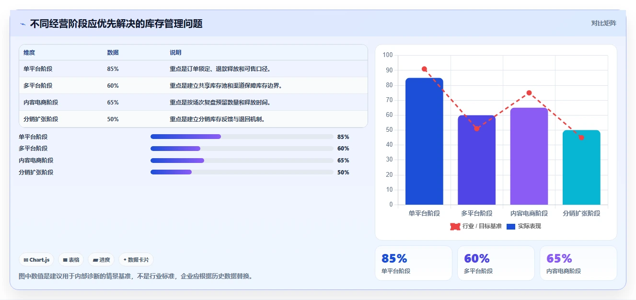This screenshot has height=300, width=636.
Task: Click the 100 tick on the chart y-axis
Action: [x=388, y=55]
